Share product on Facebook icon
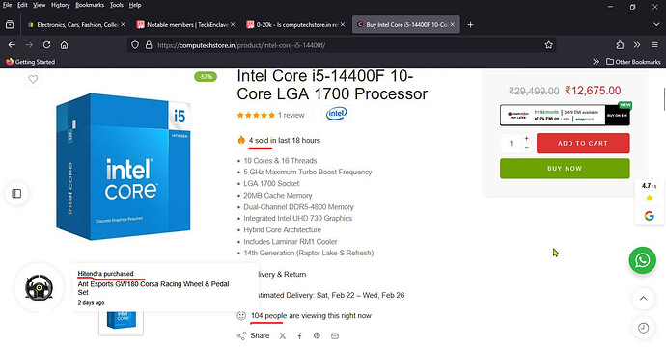 299,336
